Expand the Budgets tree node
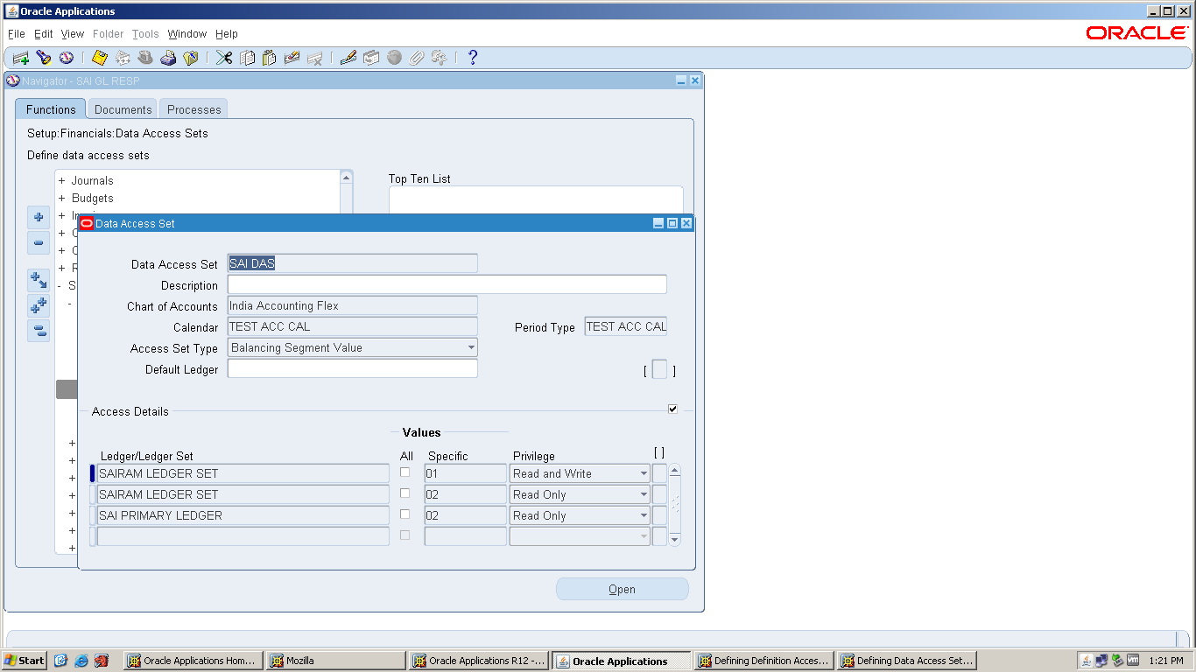Screen dimensions: 1196x672 pyautogui.click(x=62, y=198)
